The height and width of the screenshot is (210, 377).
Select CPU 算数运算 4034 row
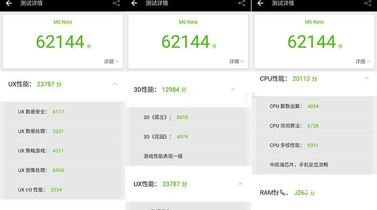pos(314,106)
